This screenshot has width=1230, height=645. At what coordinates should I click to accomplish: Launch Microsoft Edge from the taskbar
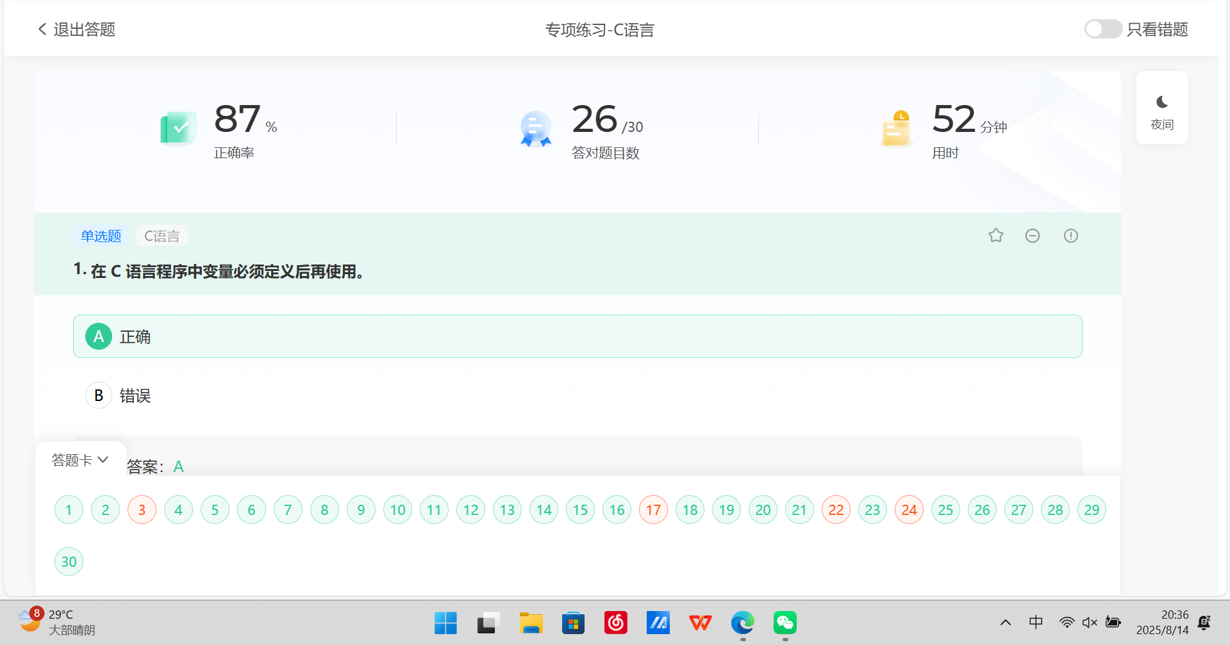pos(742,622)
